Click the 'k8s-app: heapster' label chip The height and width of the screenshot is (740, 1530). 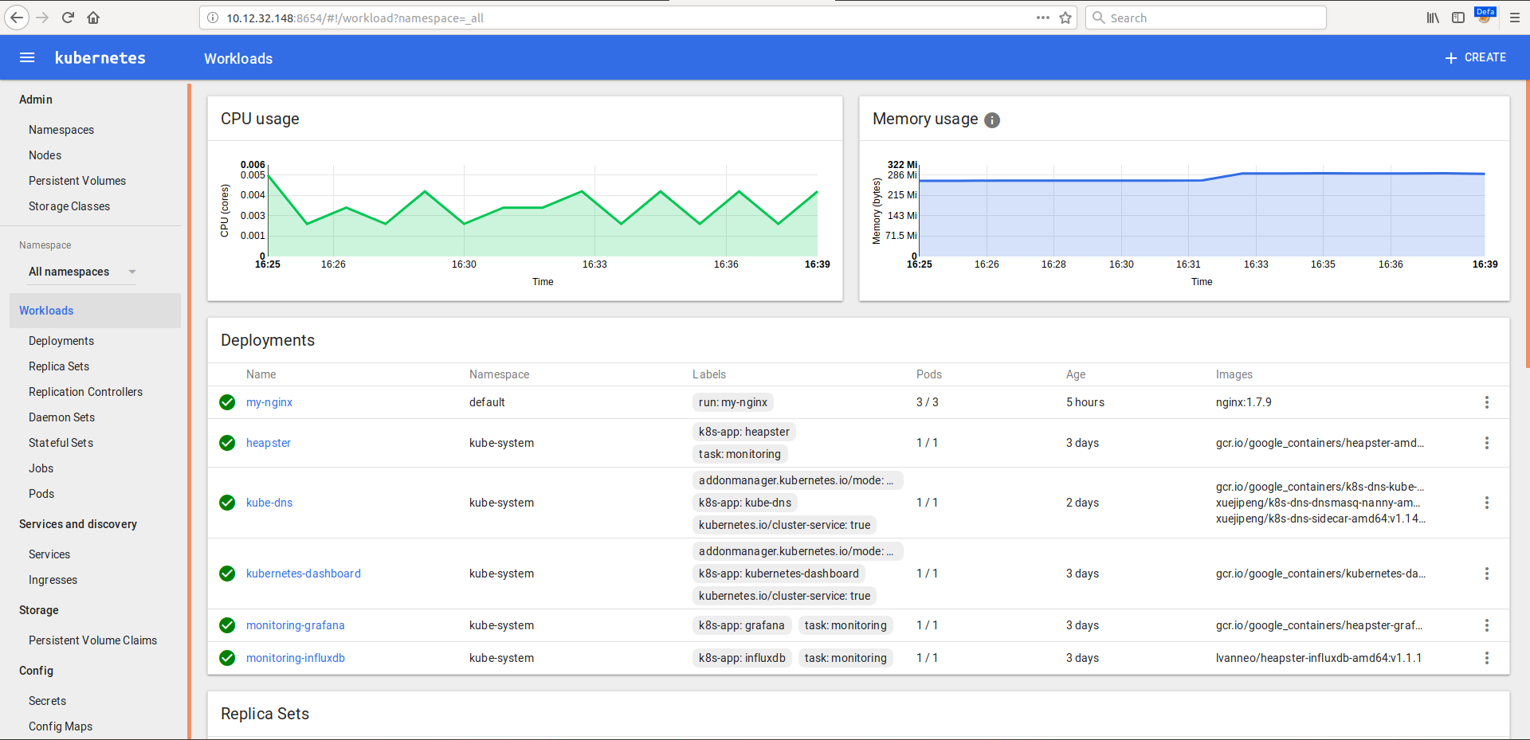point(744,432)
